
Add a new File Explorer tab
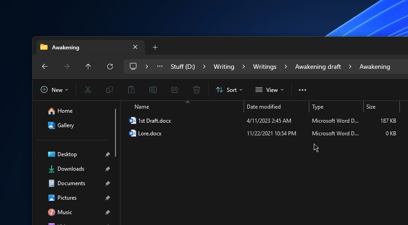tap(155, 48)
